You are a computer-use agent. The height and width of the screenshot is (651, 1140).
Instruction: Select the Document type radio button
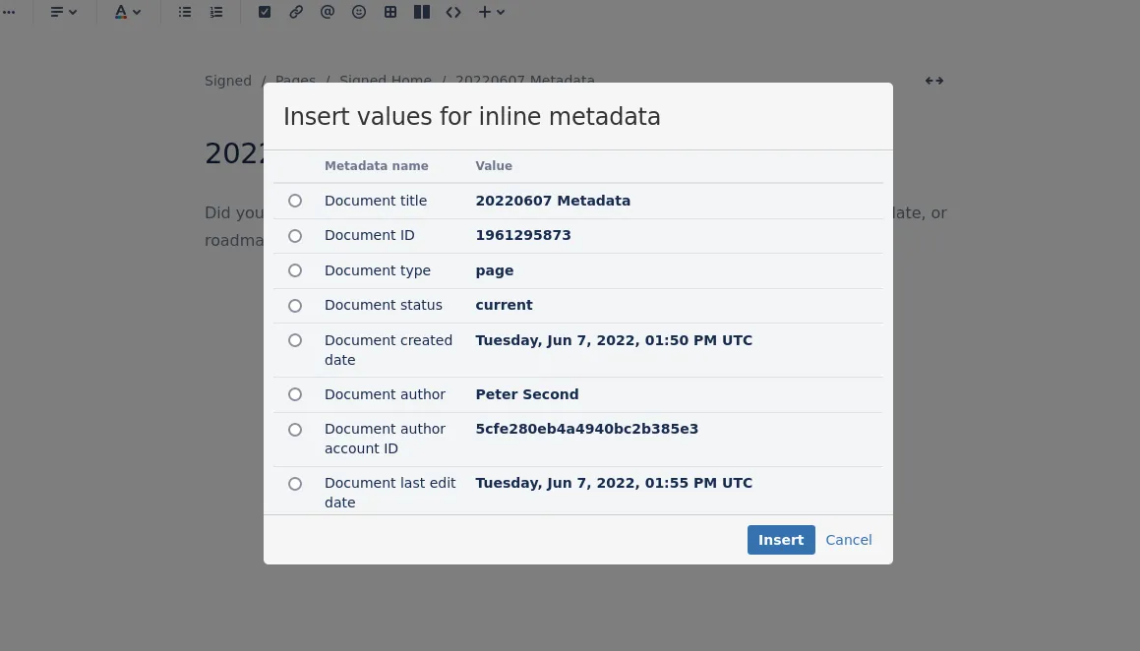(294, 270)
